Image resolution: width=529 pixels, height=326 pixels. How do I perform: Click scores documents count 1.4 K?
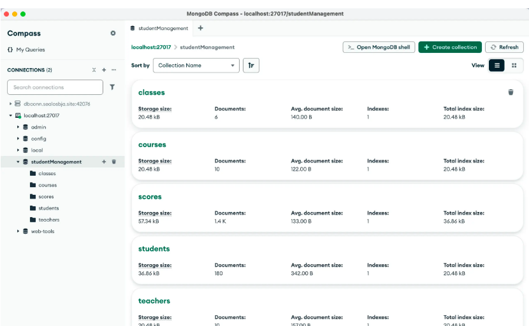pyautogui.click(x=221, y=221)
